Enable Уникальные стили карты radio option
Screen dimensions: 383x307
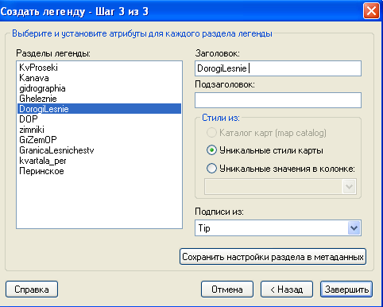click(211, 150)
